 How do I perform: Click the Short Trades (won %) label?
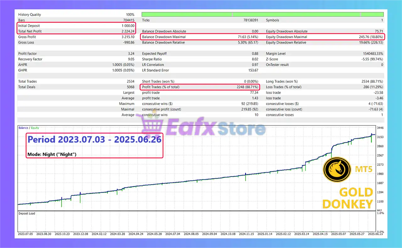[x=158, y=82]
